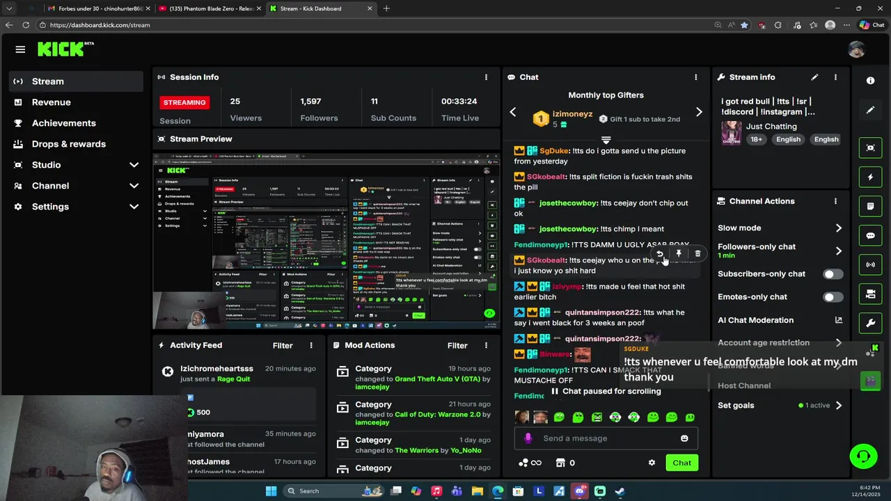The image size is (891, 501).
Task: Open the Session Info options menu
Action: click(486, 77)
